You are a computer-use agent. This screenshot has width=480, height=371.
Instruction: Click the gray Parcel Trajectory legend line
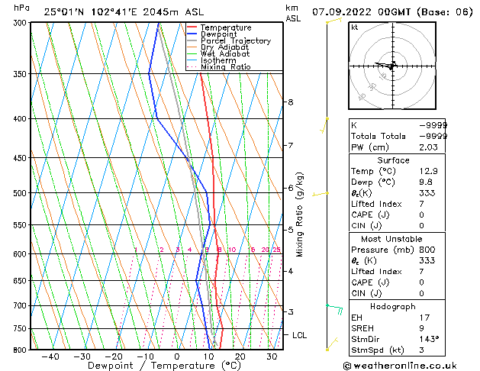click(192, 40)
